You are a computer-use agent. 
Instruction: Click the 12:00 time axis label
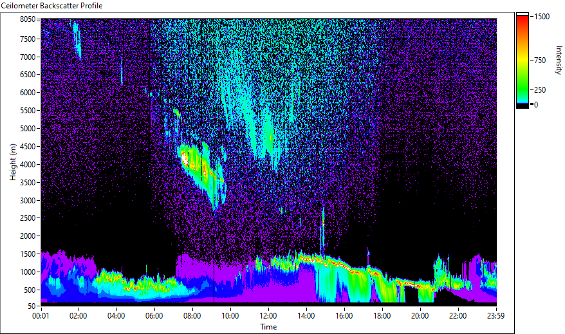click(x=268, y=316)
